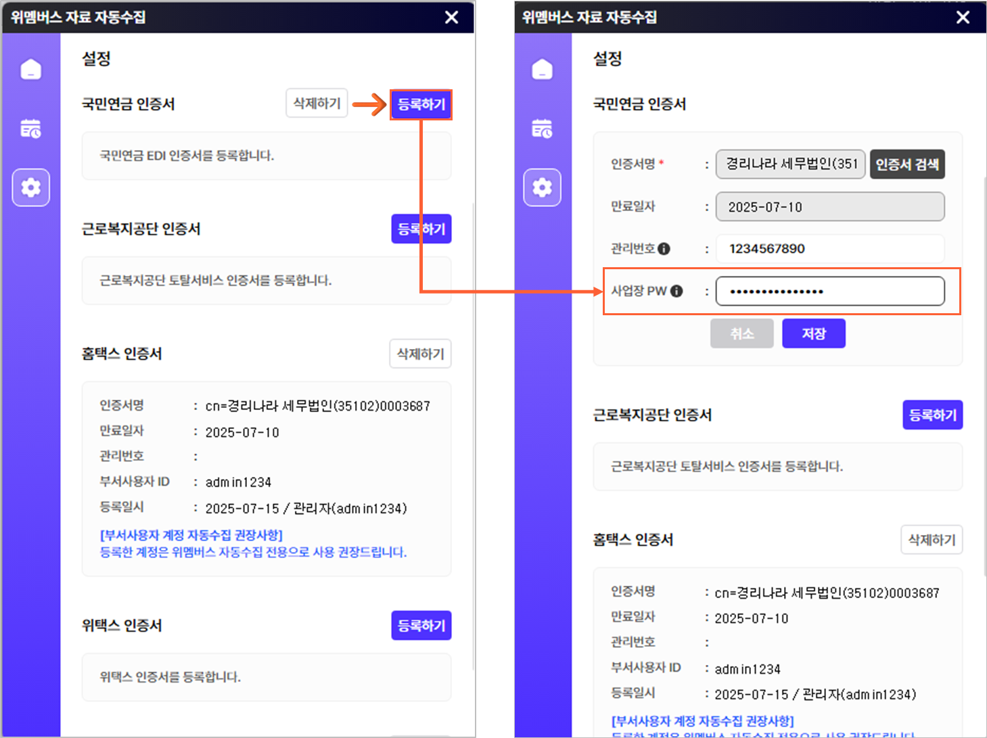Click 삭제하기 for 홈택스 인증서 in the left window

click(420, 354)
